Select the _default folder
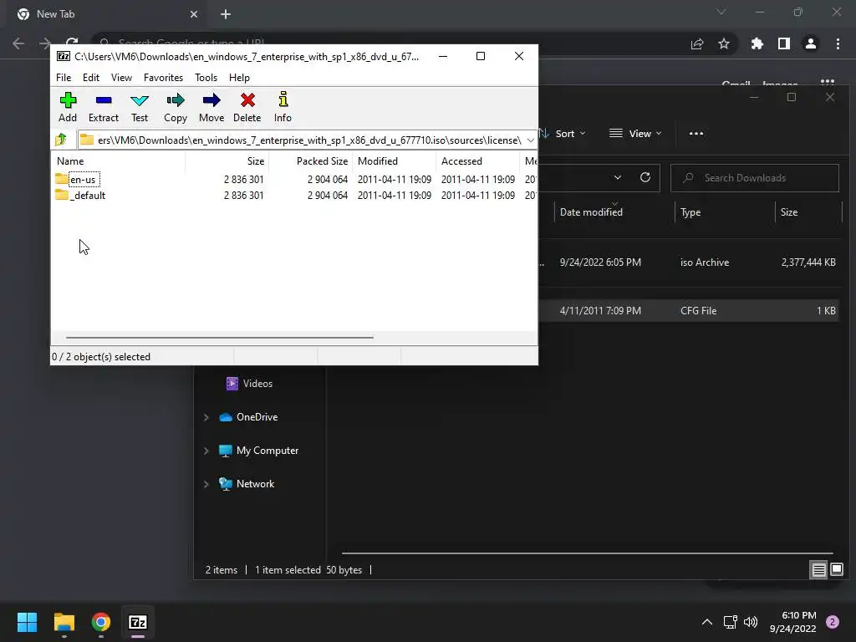 [x=81, y=196]
